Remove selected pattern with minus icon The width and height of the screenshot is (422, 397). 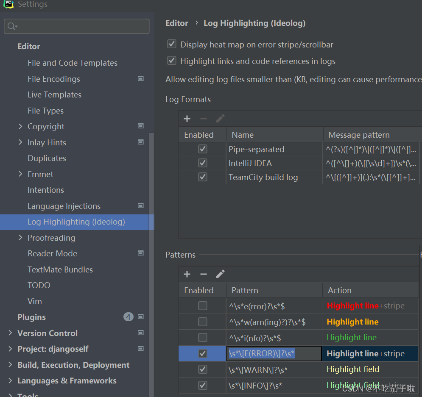pos(204,274)
